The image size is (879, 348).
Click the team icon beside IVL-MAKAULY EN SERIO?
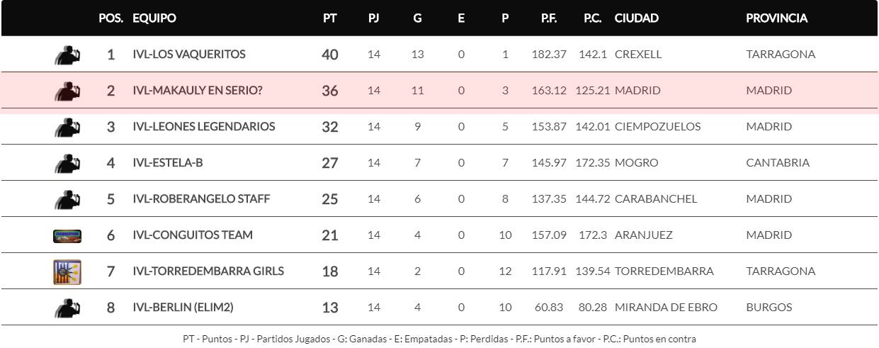67,91
